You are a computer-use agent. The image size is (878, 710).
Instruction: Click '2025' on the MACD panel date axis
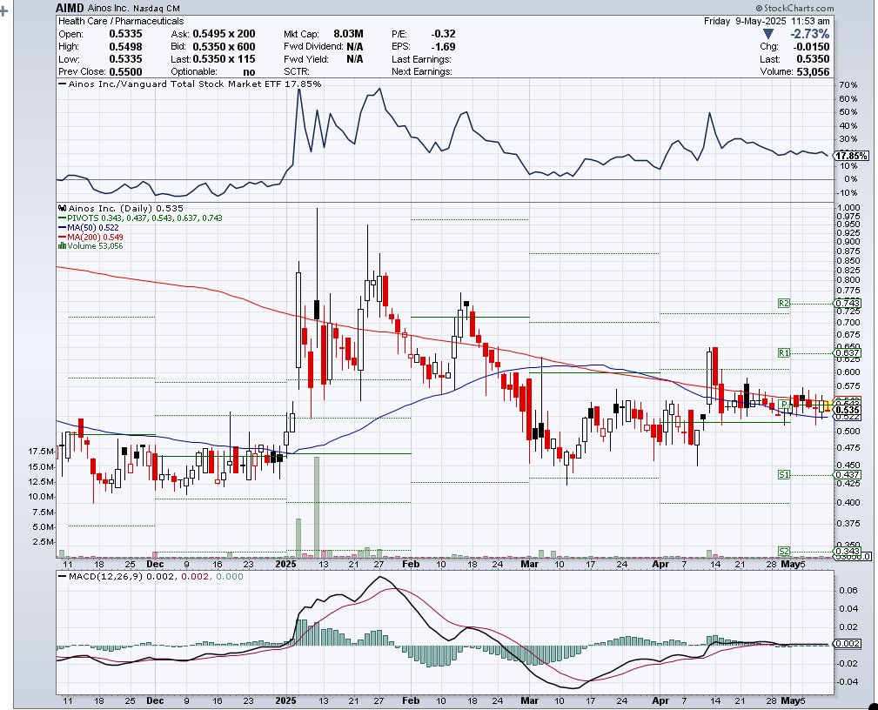tap(286, 701)
